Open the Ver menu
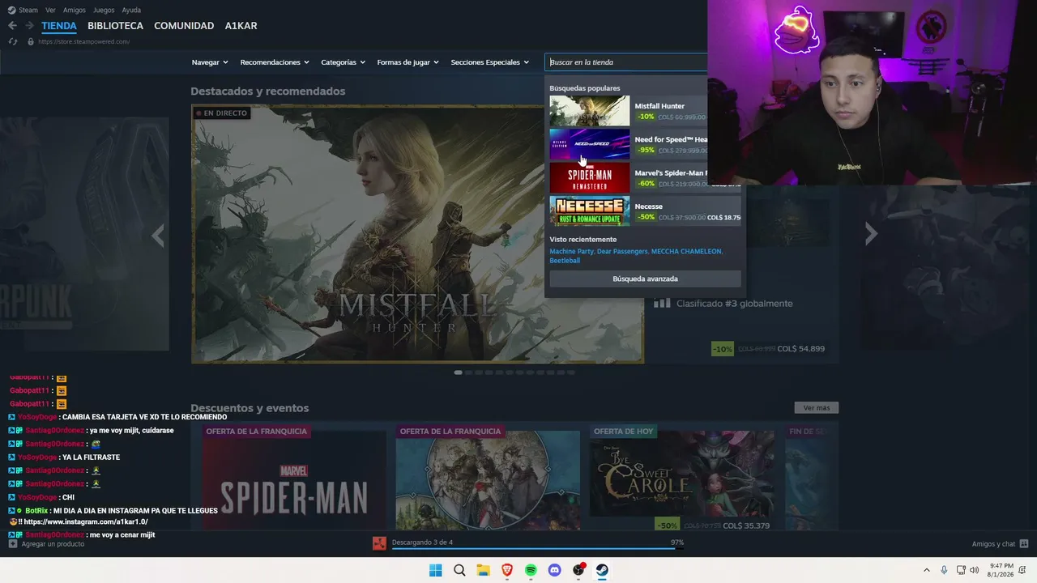 51,10
